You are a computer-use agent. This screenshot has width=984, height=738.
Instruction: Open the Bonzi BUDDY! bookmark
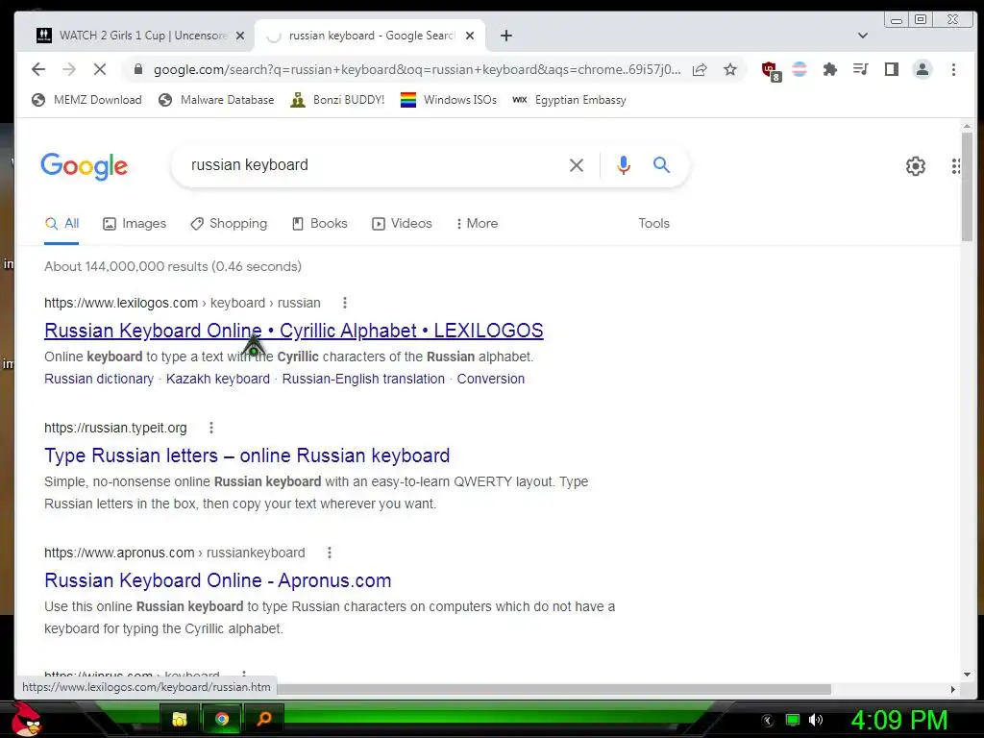(337, 100)
